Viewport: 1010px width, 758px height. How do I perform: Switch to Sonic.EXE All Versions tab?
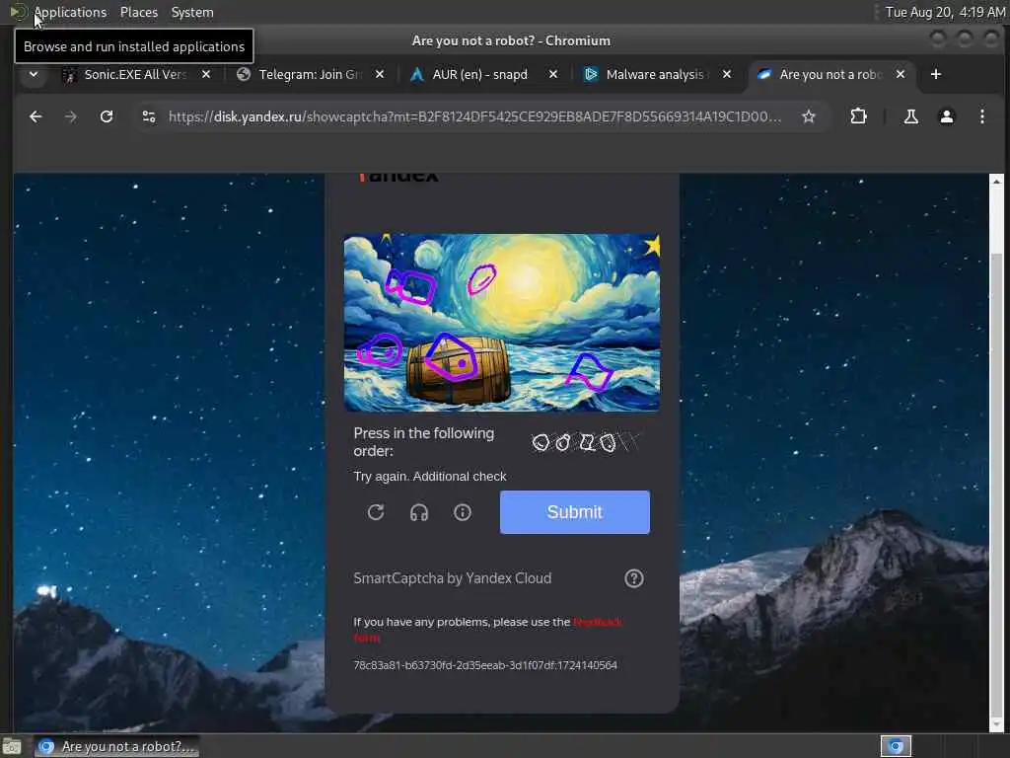pyautogui.click(x=135, y=74)
